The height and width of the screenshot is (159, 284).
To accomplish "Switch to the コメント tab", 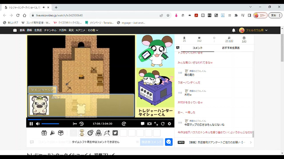I will pyautogui.click(x=197, y=48).
